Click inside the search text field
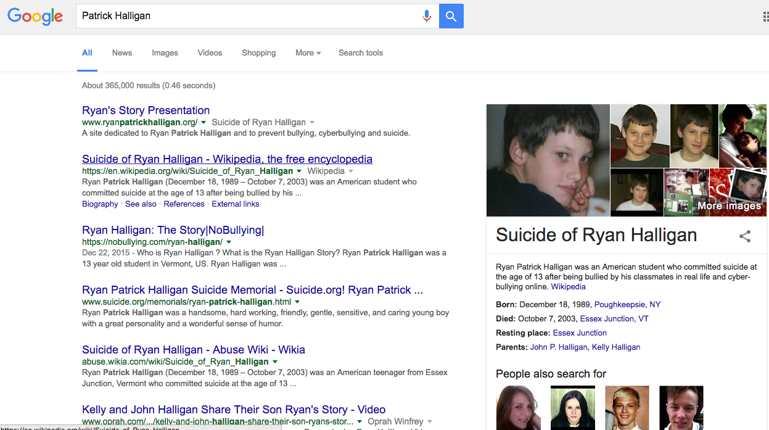This screenshot has height=430, width=769. [x=247, y=16]
